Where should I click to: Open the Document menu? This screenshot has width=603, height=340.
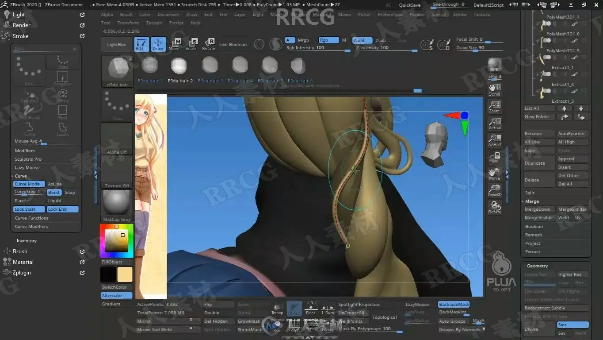click(x=168, y=15)
